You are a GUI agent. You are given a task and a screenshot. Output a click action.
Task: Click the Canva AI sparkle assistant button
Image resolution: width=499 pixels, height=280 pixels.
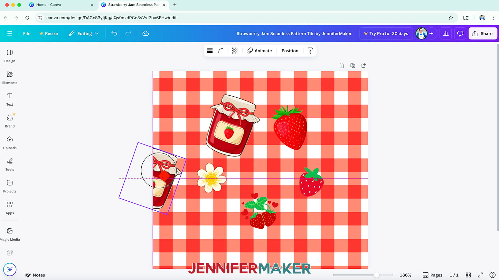(10, 269)
